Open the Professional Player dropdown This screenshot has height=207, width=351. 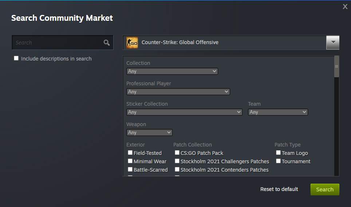pyautogui.click(x=178, y=92)
